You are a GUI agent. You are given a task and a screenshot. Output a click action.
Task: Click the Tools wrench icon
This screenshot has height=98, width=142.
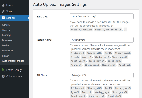click(x=3, y=11)
